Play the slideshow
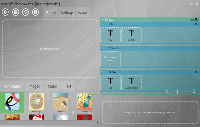Image resolution: width=200 pixels, height=127 pixels. (x=51, y=12)
